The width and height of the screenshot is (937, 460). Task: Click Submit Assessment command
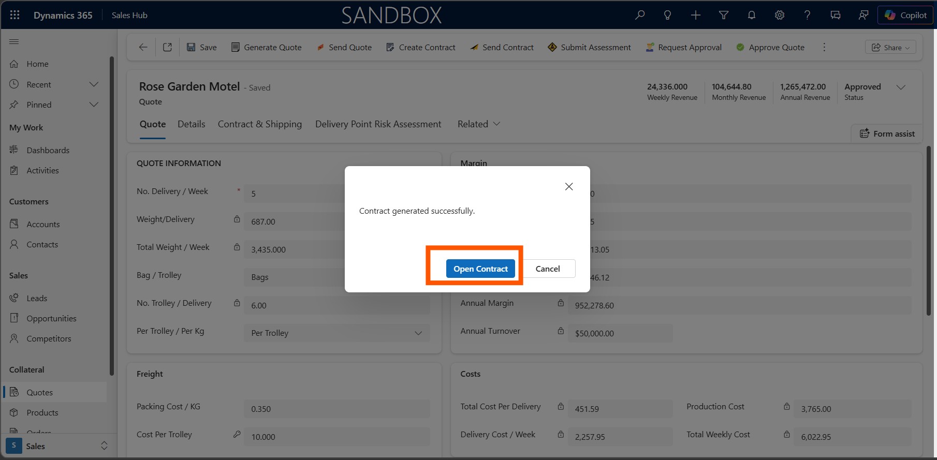tap(589, 47)
